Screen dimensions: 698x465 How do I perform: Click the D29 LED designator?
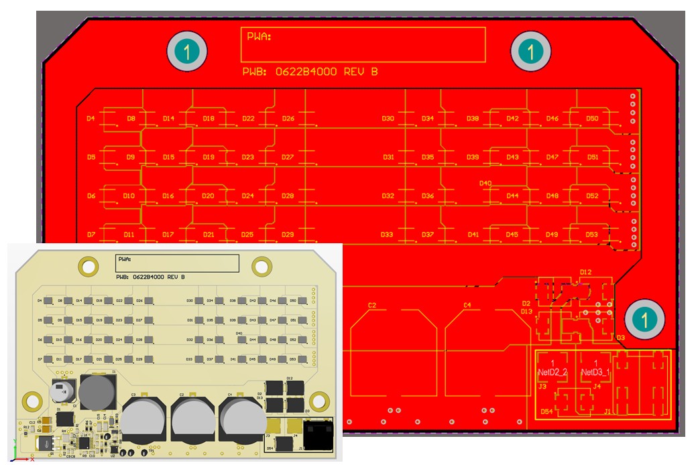click(288, 235)
